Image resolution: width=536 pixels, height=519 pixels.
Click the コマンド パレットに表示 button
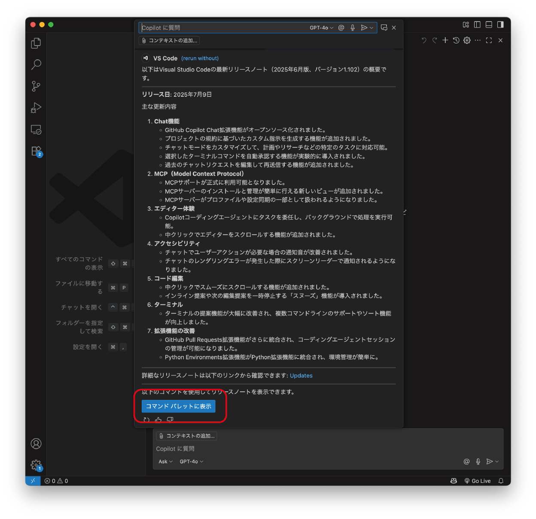[179, 406]
